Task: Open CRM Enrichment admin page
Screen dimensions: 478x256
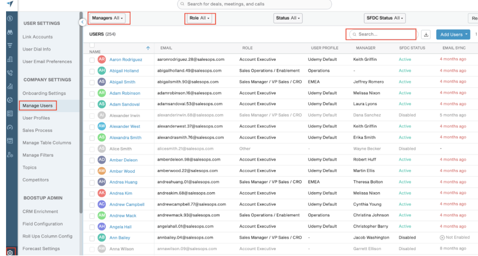Action: pyautogui.click(x=40, y=211)
